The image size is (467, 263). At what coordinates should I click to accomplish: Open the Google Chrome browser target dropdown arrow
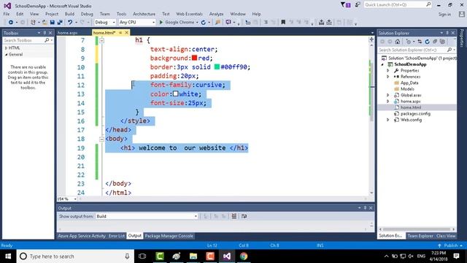point(197,23)
